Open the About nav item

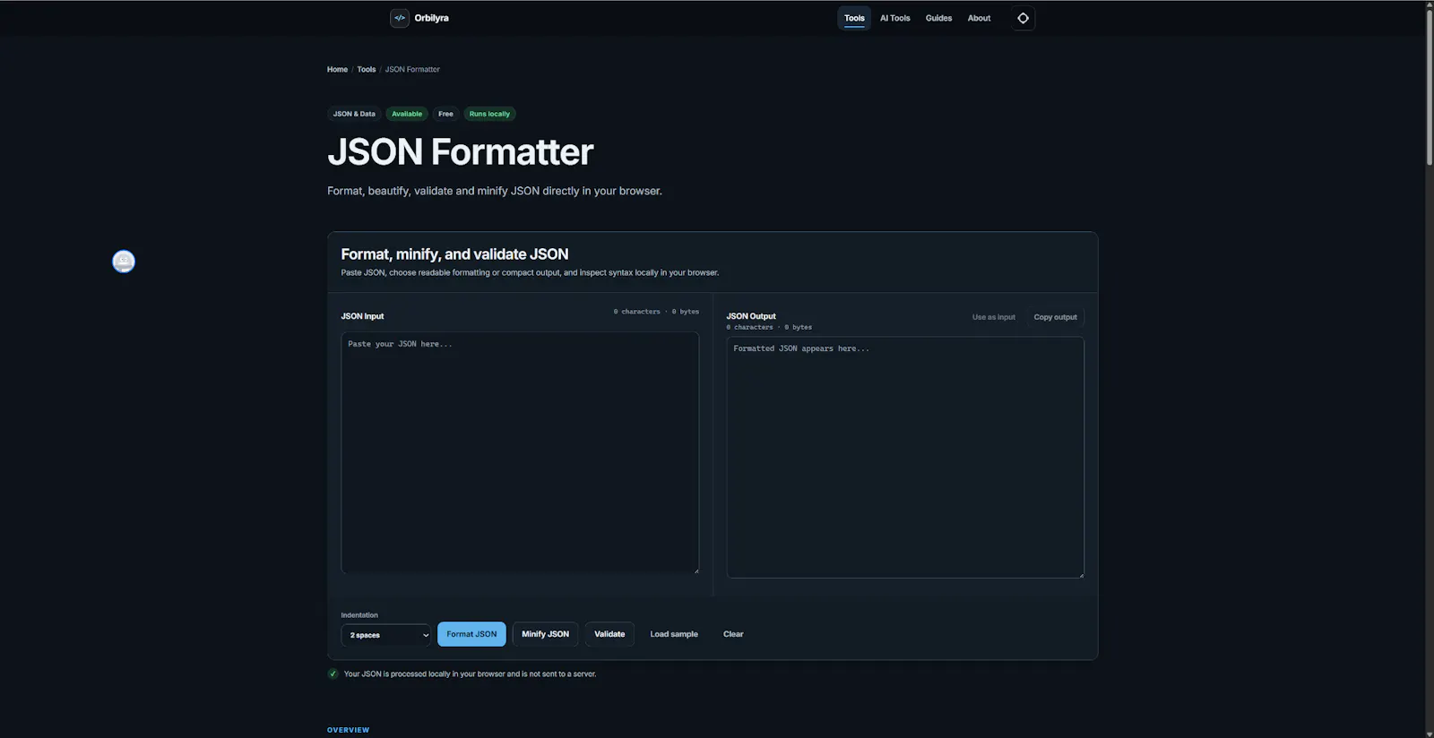(x=979, y=18)
